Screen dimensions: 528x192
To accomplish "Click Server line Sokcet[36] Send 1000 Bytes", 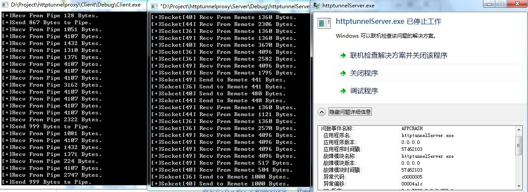I will point(220,177).
